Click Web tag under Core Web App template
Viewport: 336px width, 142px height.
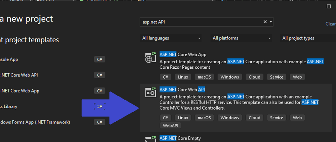[297, 77]
